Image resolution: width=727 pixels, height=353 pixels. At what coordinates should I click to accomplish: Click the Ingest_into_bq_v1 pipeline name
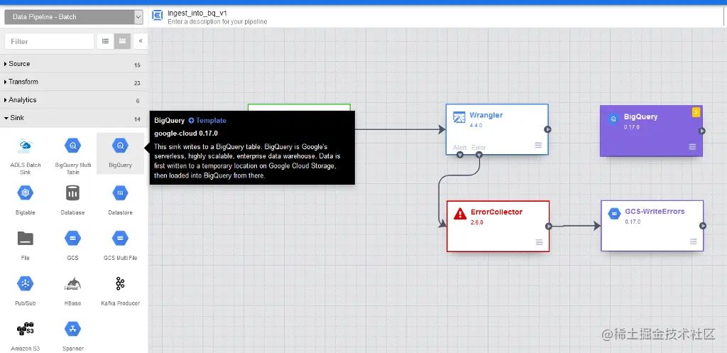click(197, 13)
